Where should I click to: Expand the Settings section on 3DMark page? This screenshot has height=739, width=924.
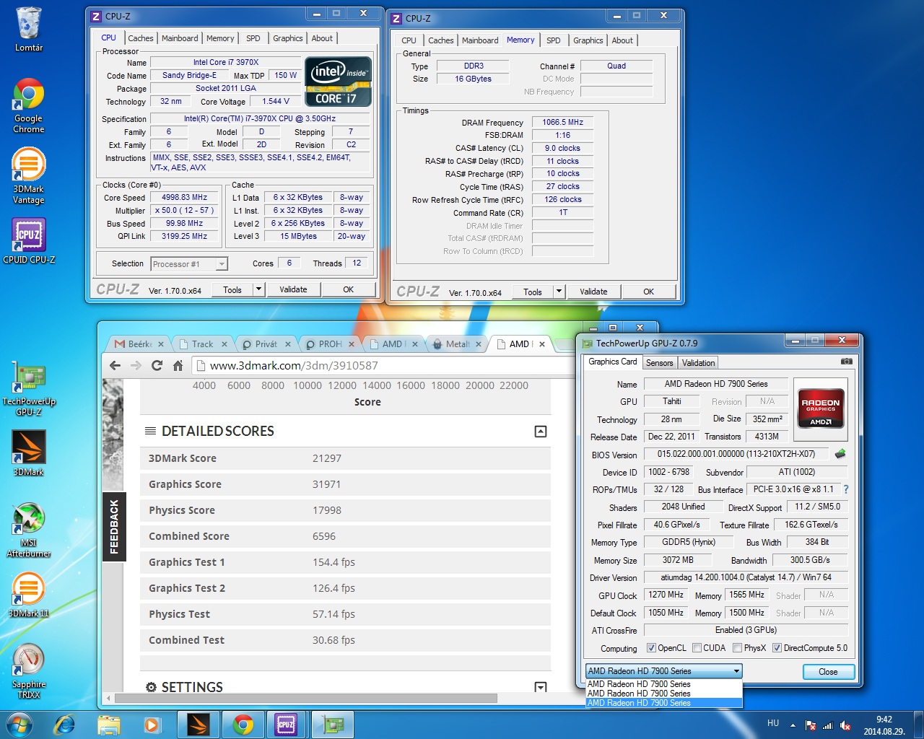pos(541,688)
